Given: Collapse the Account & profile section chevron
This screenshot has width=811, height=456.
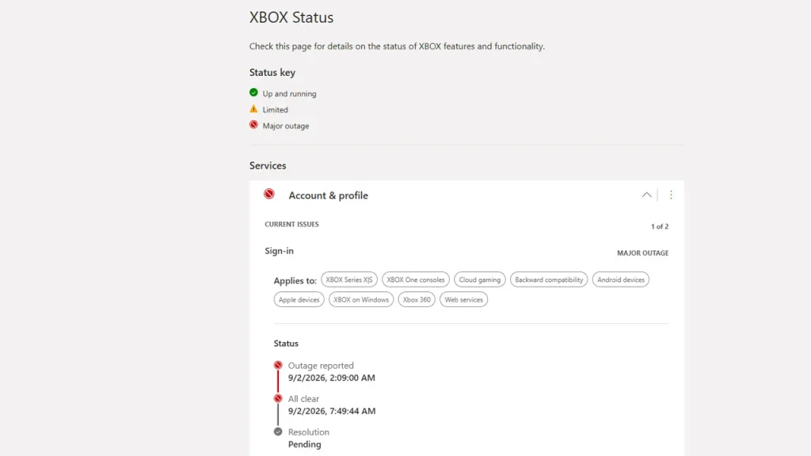Looking at the screenshot, I should [x=646, y=195].
